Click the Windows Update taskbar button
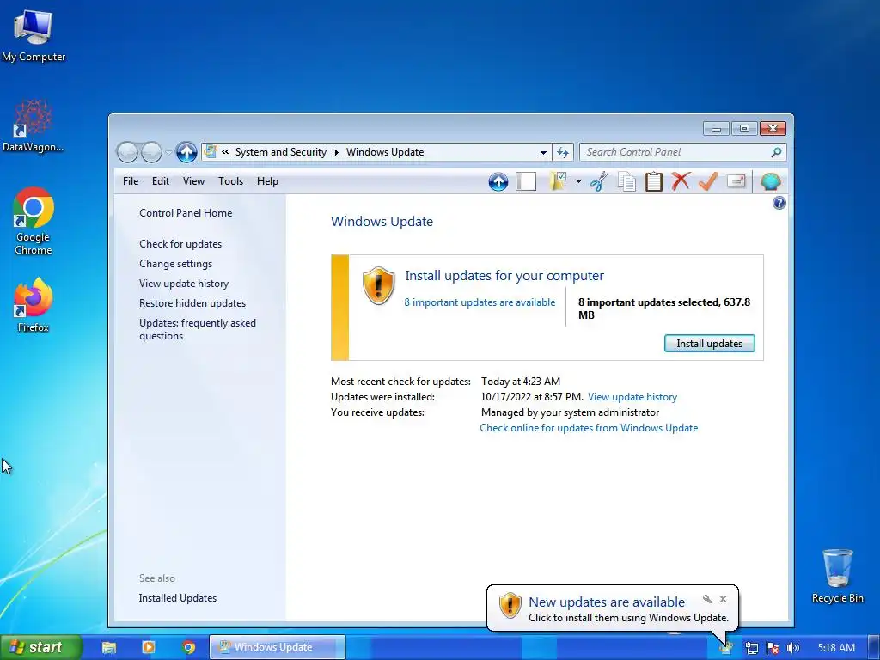This screenshot has height=660, width=880. [278, 647]
